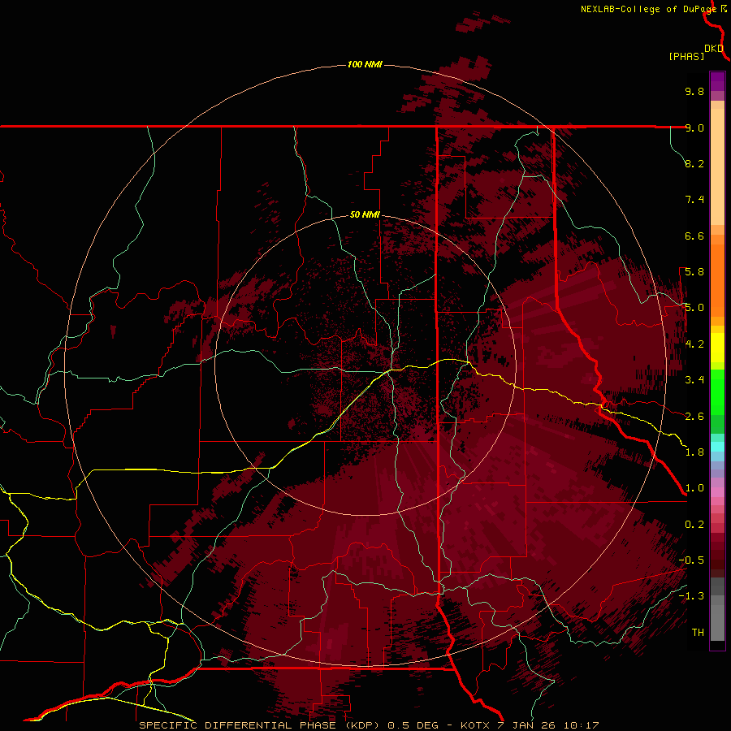Click the 9.8 value on the color scale
The image size is (731, 731).
click(694, 91)
